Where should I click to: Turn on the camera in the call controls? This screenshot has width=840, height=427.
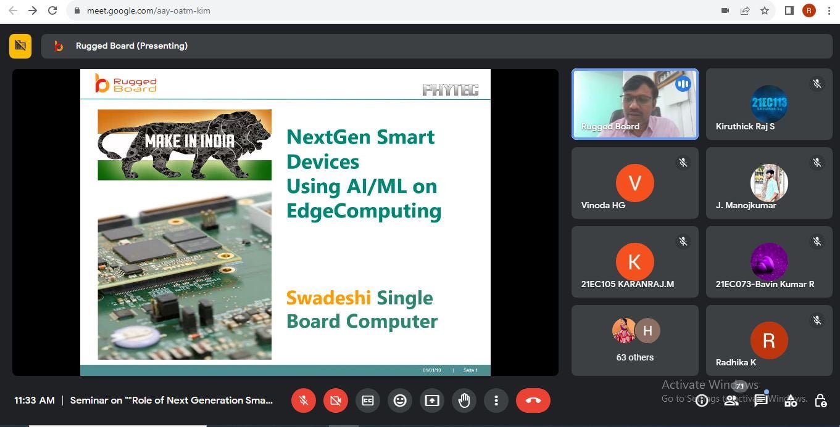click(336, 401)
